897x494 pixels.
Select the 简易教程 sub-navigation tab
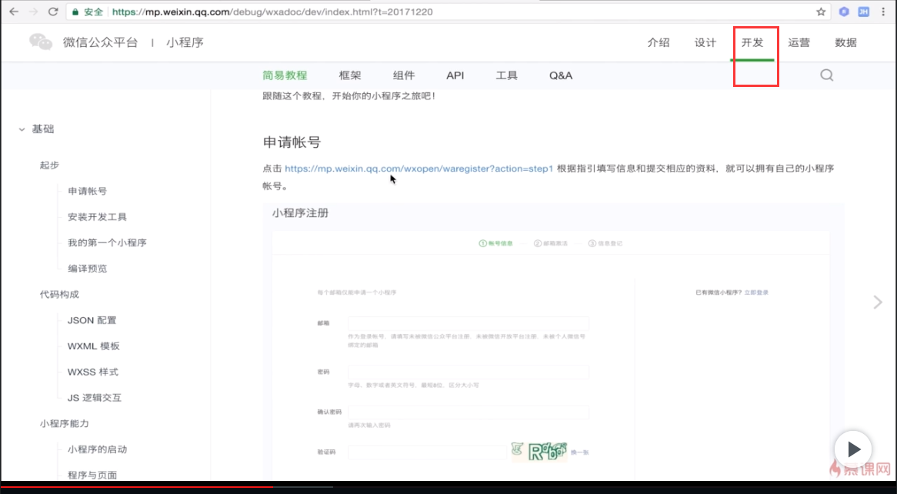pyautogui.click(x=285, y=75)
